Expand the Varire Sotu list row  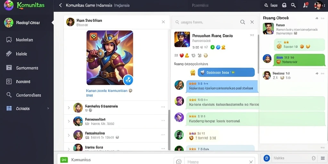click(69, 149)
